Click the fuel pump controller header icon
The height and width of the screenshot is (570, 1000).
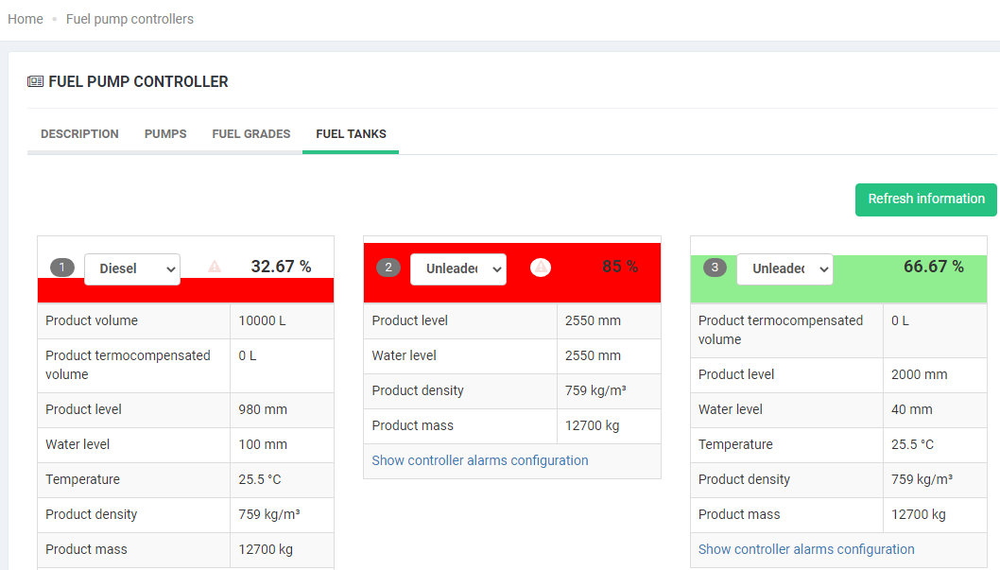pos(36,82)
